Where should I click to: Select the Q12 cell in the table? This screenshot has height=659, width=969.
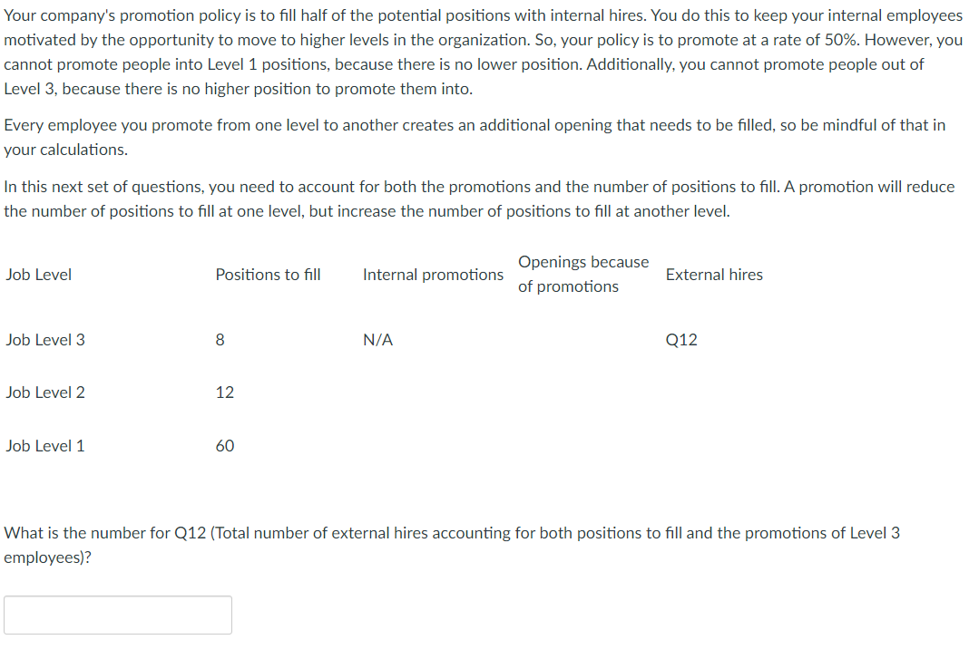(680, 339)
